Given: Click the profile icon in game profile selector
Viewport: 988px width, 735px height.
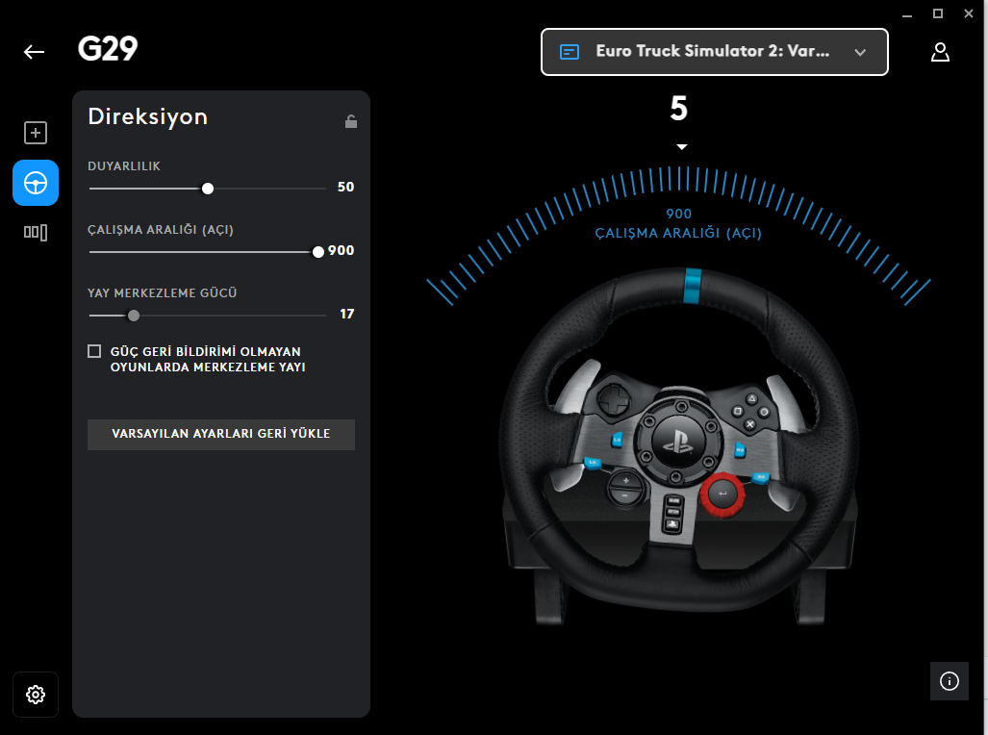Looking at the screenshot, I should click(569, 52).
